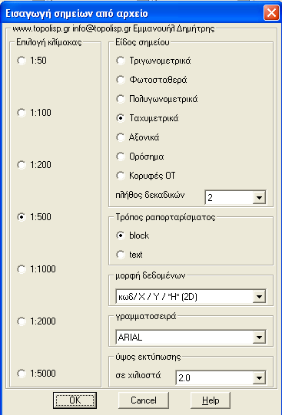The height and width of the screenshot is (415, 282).
Task: Open the μορφή δεδομένων dropdown arrow
Action: (259, 297)
